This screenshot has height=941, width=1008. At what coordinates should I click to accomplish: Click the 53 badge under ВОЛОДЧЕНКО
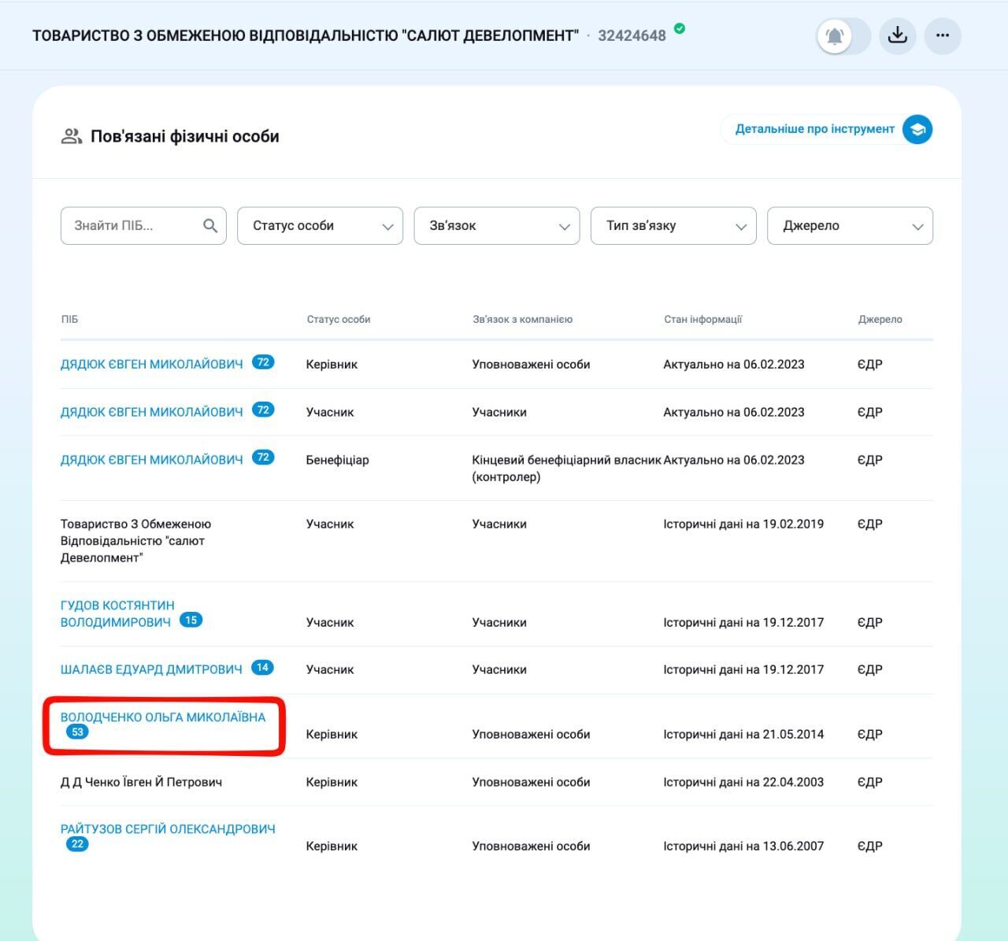[77, 732]
